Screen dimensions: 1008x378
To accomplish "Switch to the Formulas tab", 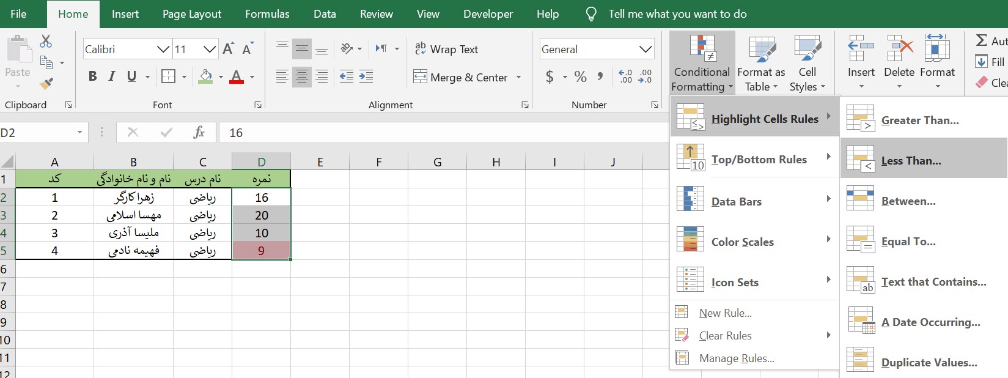I will pyautogui.click(x=267, y=13).
